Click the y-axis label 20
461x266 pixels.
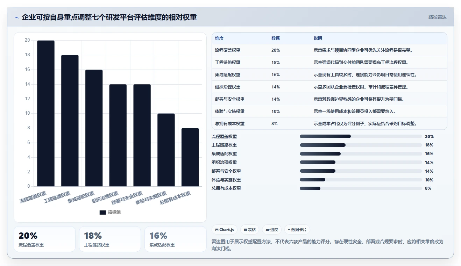[27, 40]
